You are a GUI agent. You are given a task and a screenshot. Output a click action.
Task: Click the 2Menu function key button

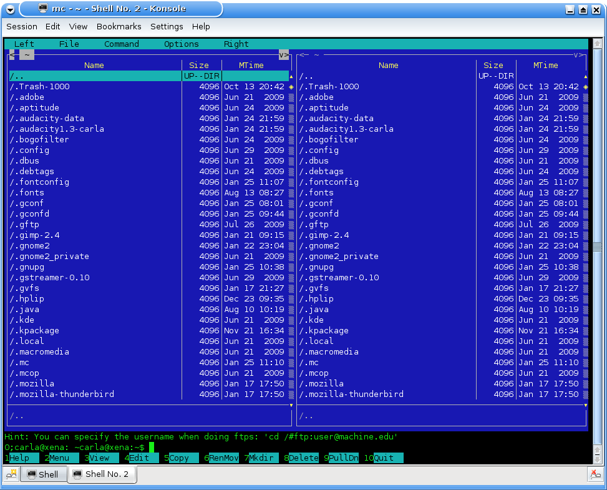tap(62, 458)
